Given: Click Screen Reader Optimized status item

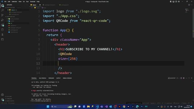Looking at the screenshot, I should tap(134, 103).
